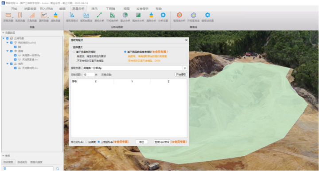319x171 pixels.
Task: Toggle the 天地图地形.lrc terrain checkbox
Action: click(x=16, y=68)
